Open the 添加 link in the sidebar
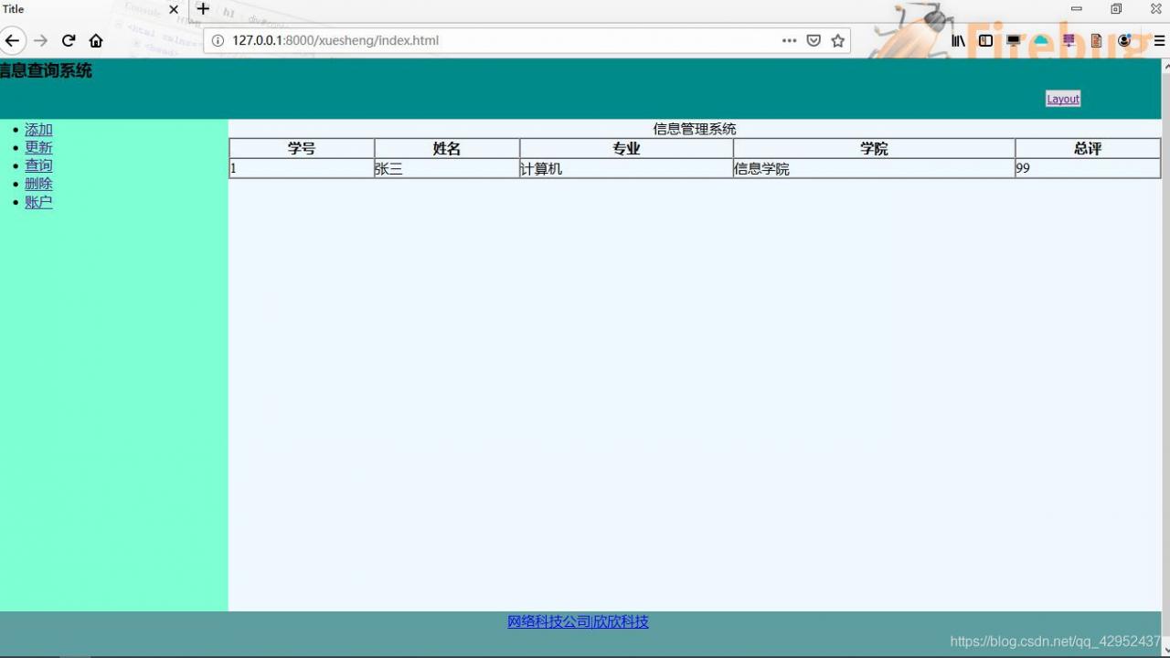The width and height of the screenshot is (1170, 658). (x=38, y=130)
